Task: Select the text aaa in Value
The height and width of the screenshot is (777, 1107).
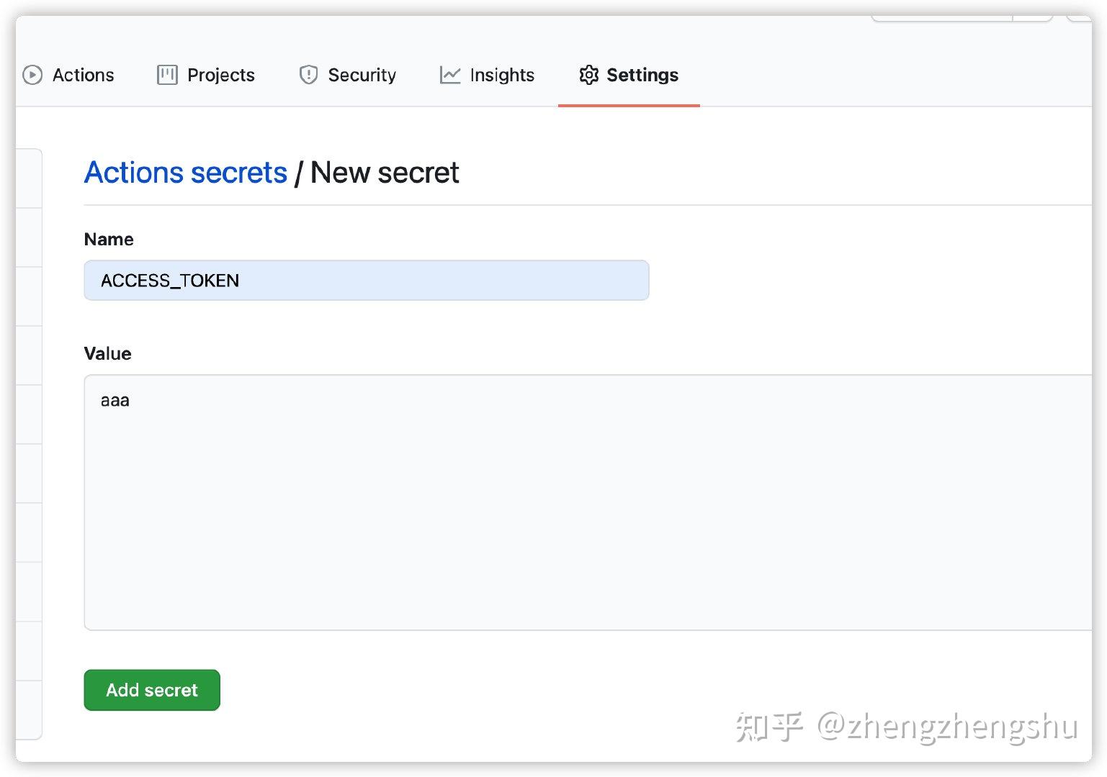Action: (x=114, y=400)
